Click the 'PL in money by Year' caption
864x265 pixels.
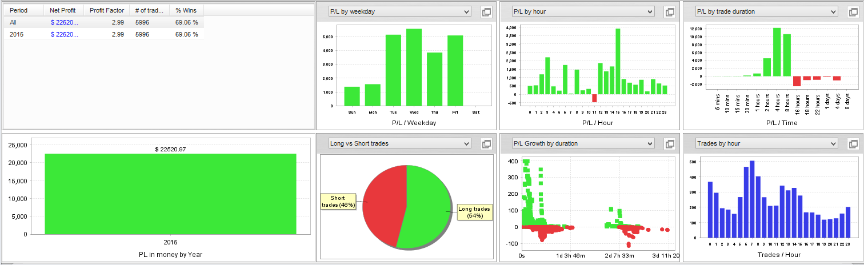[170, 255]
